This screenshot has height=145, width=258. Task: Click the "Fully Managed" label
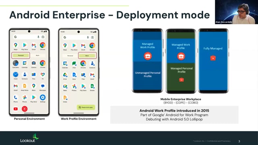213,48
